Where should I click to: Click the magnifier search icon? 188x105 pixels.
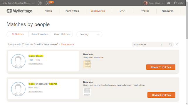(171, 44)
